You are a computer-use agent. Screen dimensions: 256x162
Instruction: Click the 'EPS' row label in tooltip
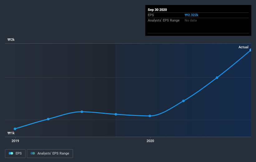pos(151,15)
